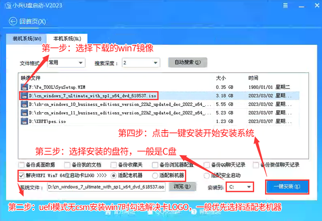Viewport: 322px width, 221px height.
Task: Check 备份收藏夹 checkbox
Action: click(x=114, y=165)
